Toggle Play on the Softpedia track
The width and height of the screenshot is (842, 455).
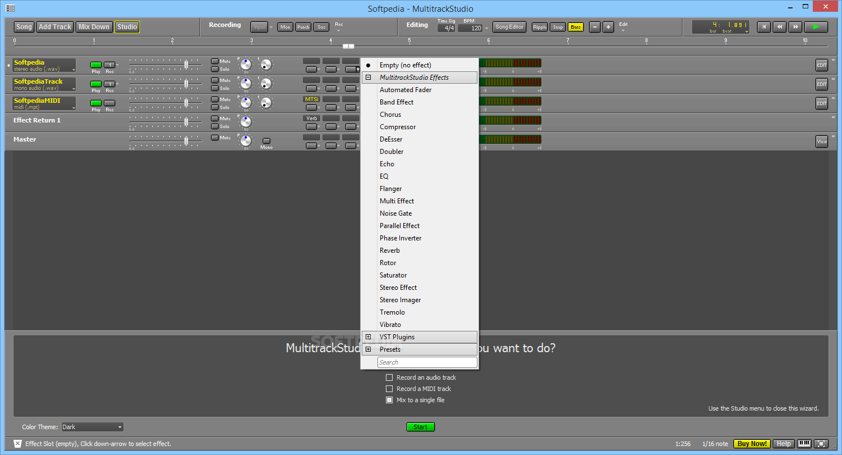pyautogui.click(x=96, y=65)
